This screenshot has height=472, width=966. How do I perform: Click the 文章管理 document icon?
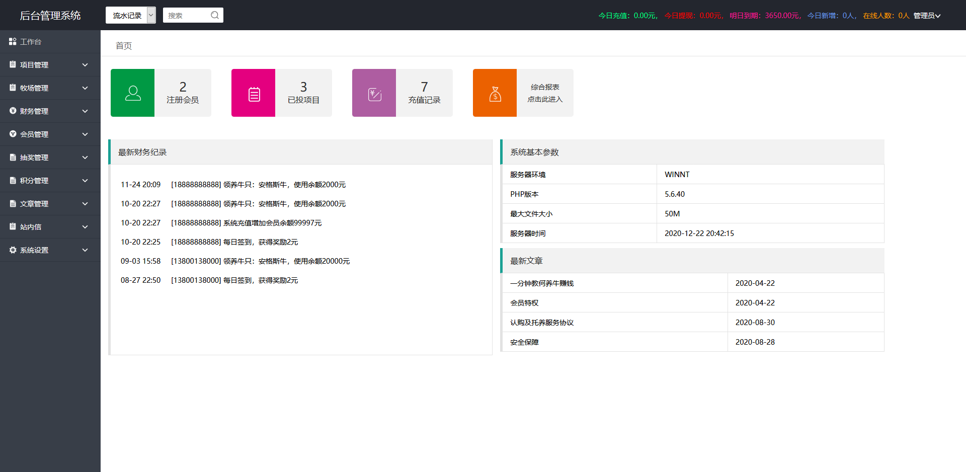tap(13, 203)
